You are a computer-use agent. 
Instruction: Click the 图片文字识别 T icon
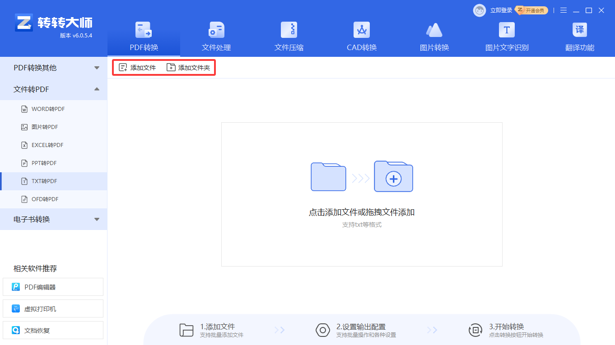(x=507, y=30)
